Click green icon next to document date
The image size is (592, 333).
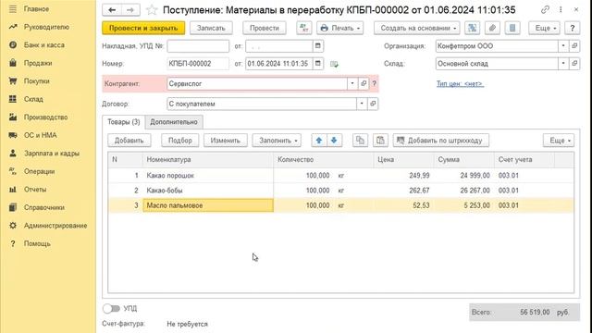click(x=334, y=64)
